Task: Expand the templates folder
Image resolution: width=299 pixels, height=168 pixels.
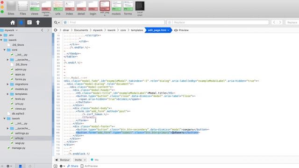Action: click(x=8, y=94)
